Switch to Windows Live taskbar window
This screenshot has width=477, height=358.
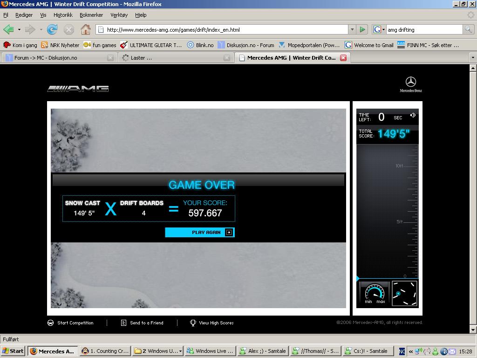[210, 351]
